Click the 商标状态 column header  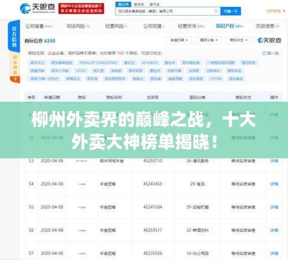pyautogui.click(x=244, y=98)
